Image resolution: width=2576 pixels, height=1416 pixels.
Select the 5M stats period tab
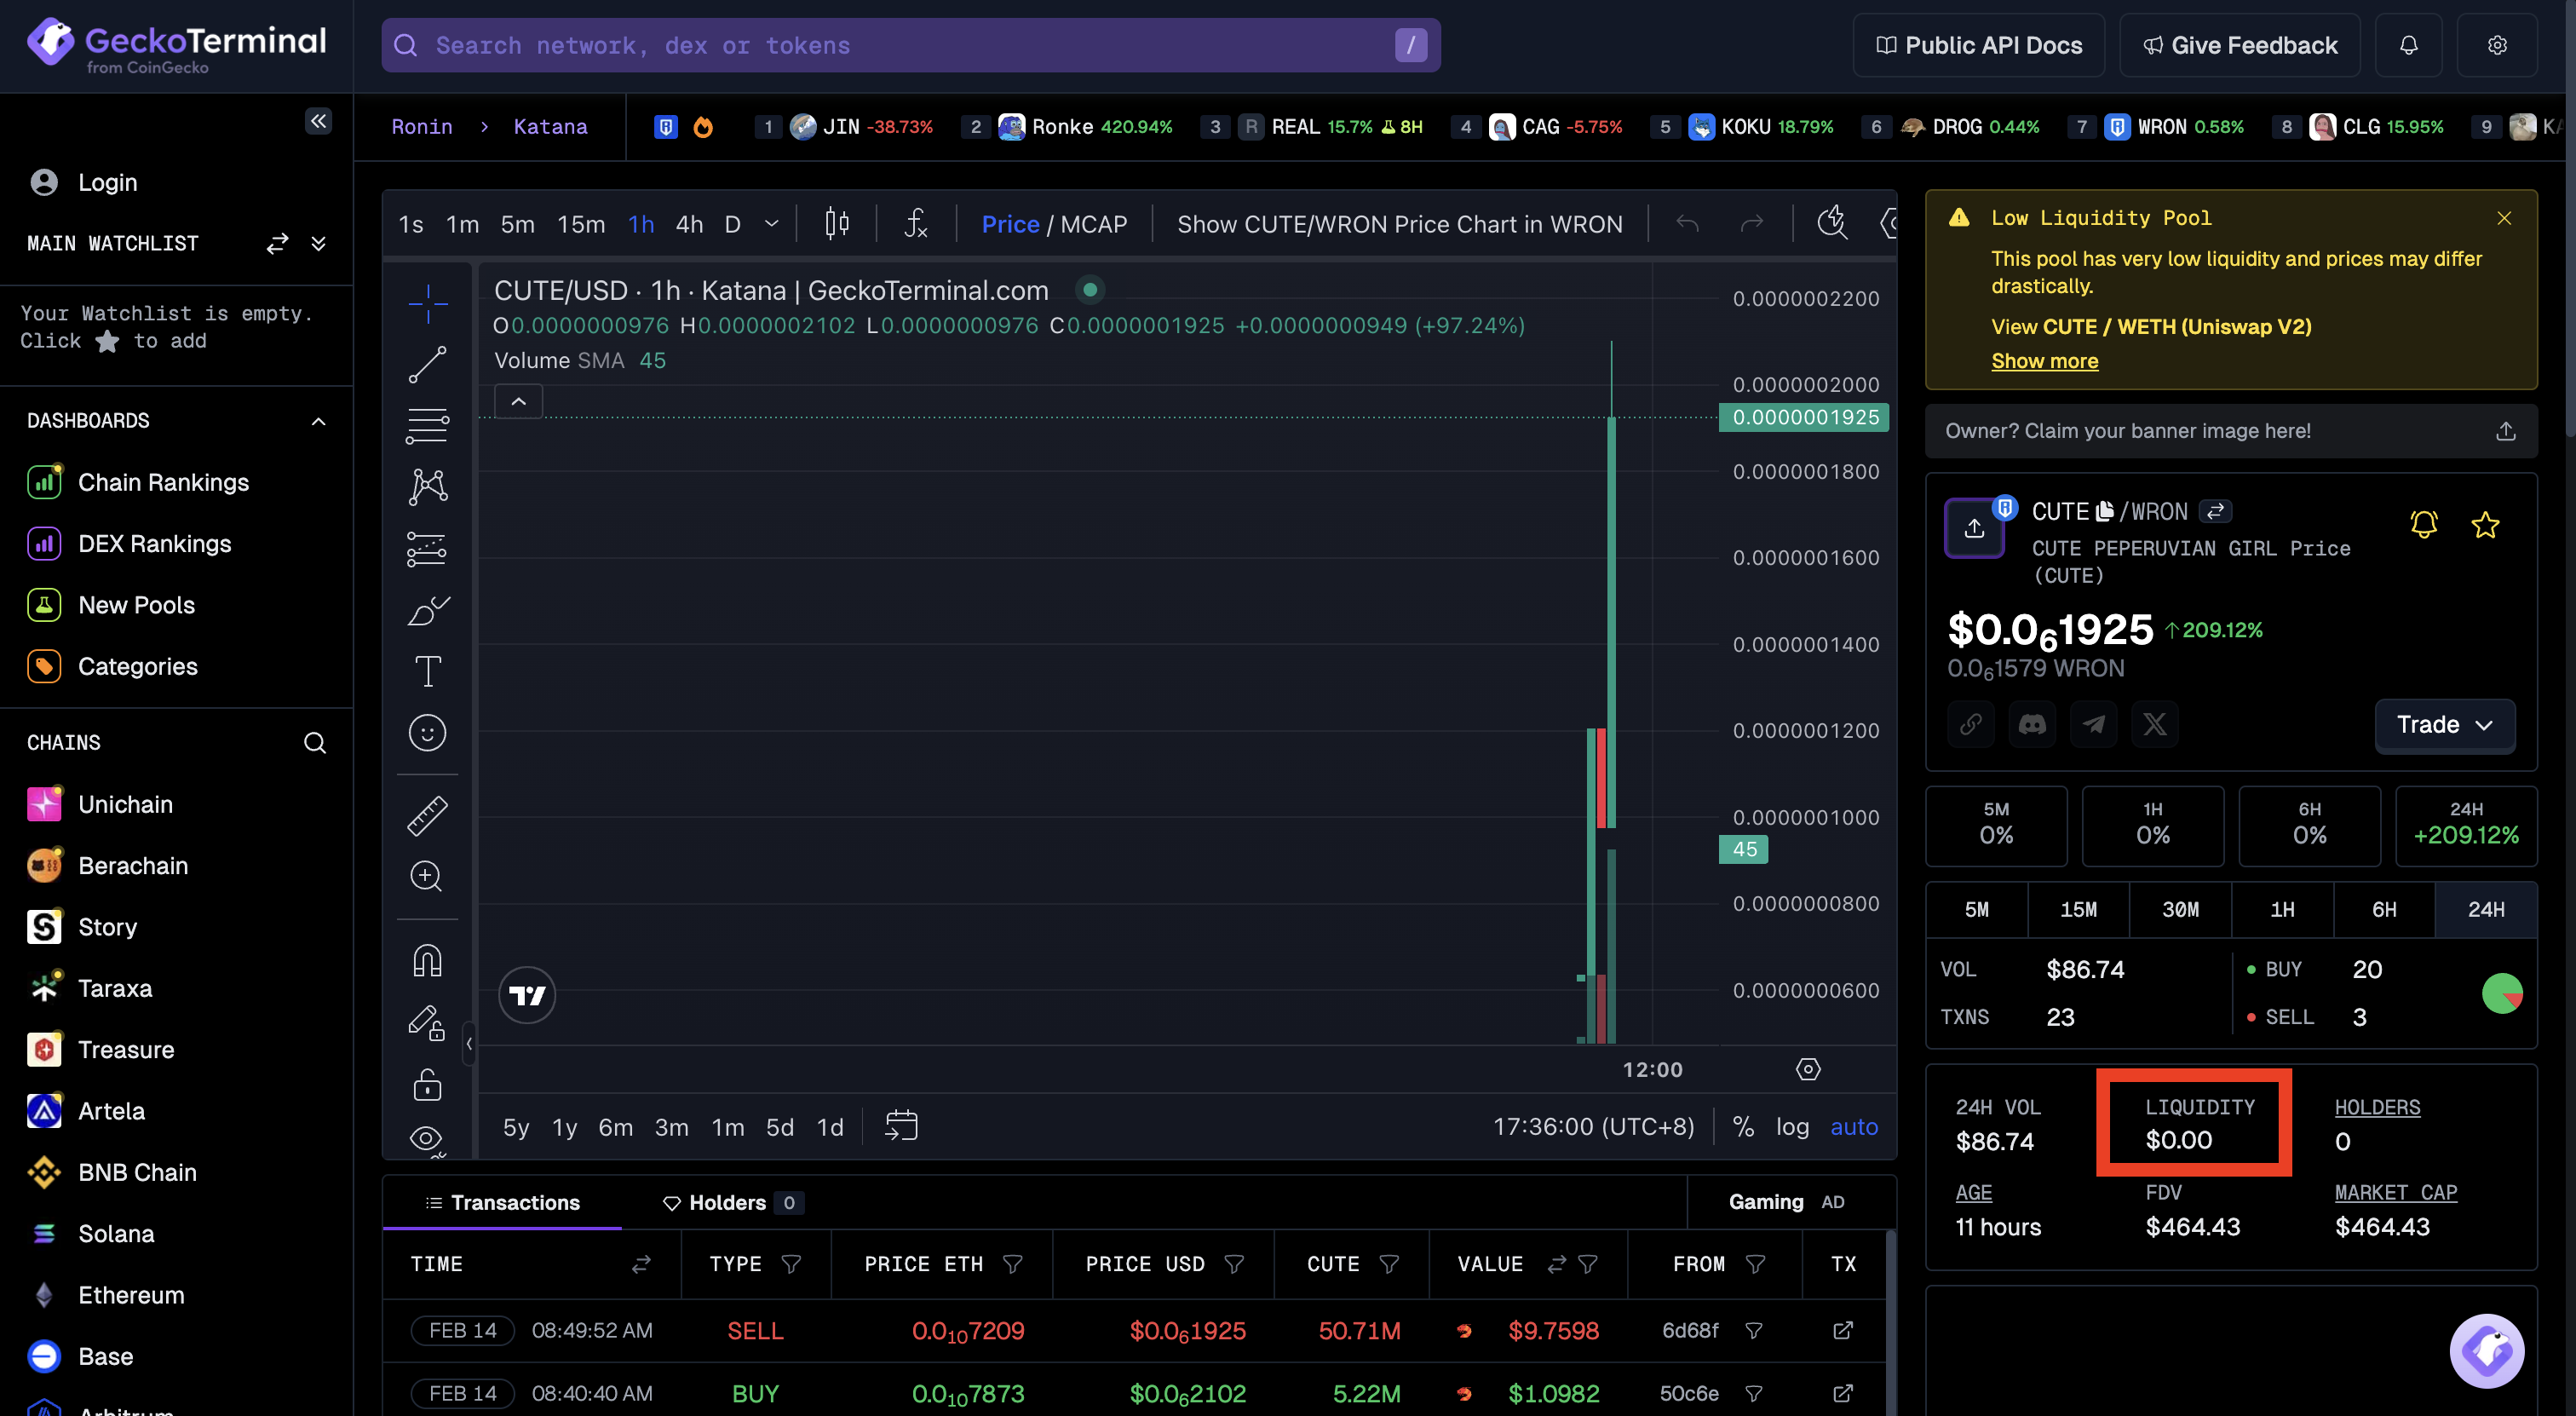tap(1976, 909)
